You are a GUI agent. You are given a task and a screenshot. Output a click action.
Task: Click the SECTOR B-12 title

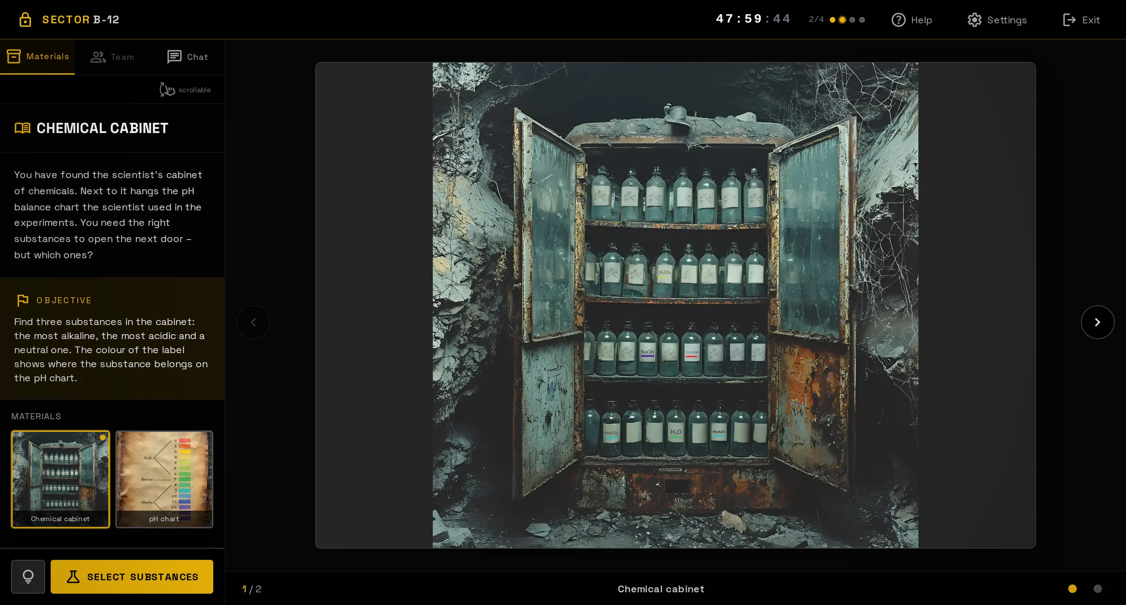[x=81, y=19]
